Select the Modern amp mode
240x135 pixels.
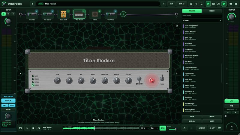coord(35,85)
